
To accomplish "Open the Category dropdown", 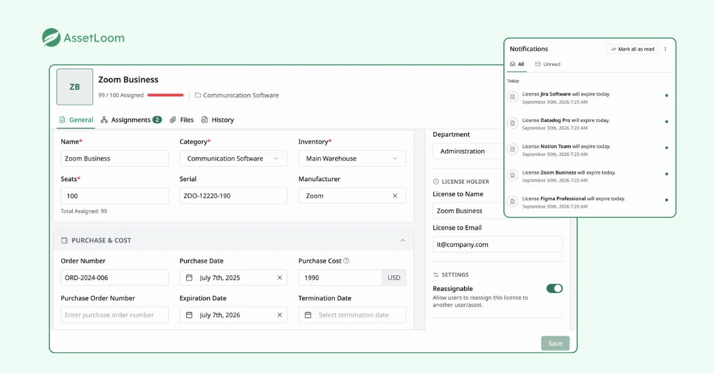I will (x=233, y=158).
